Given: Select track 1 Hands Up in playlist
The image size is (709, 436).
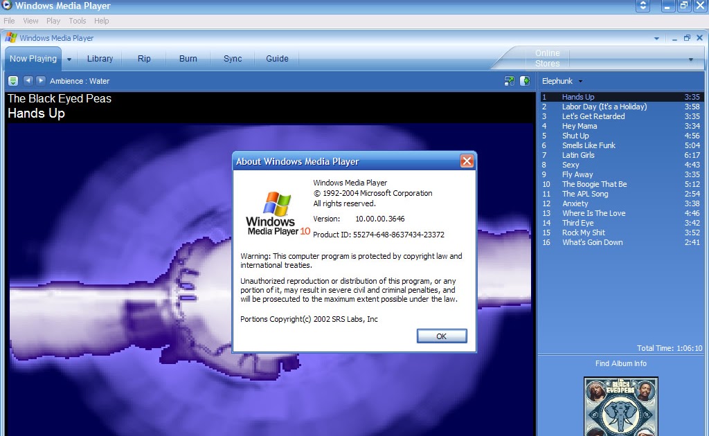Looking at the screenshot, I should 621,97.
